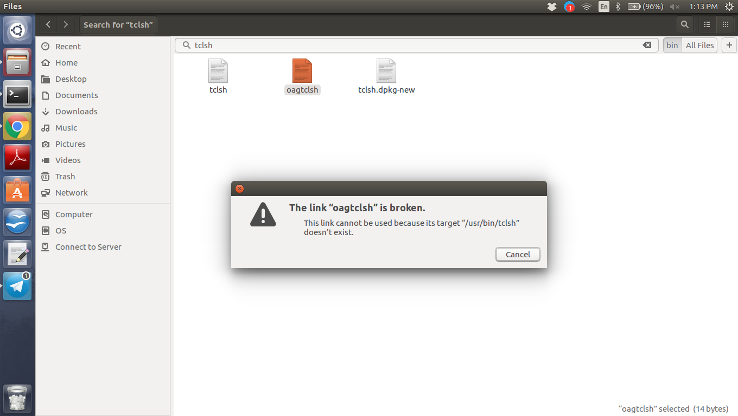Clear the tclsh search text
The height and width of the screenshot is (416, 738).
(x=647, y=45)
